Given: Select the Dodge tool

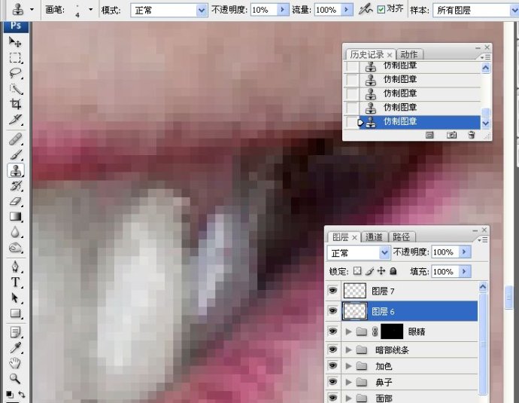Looking at the screenshot, I should click(x=15, y=248).
